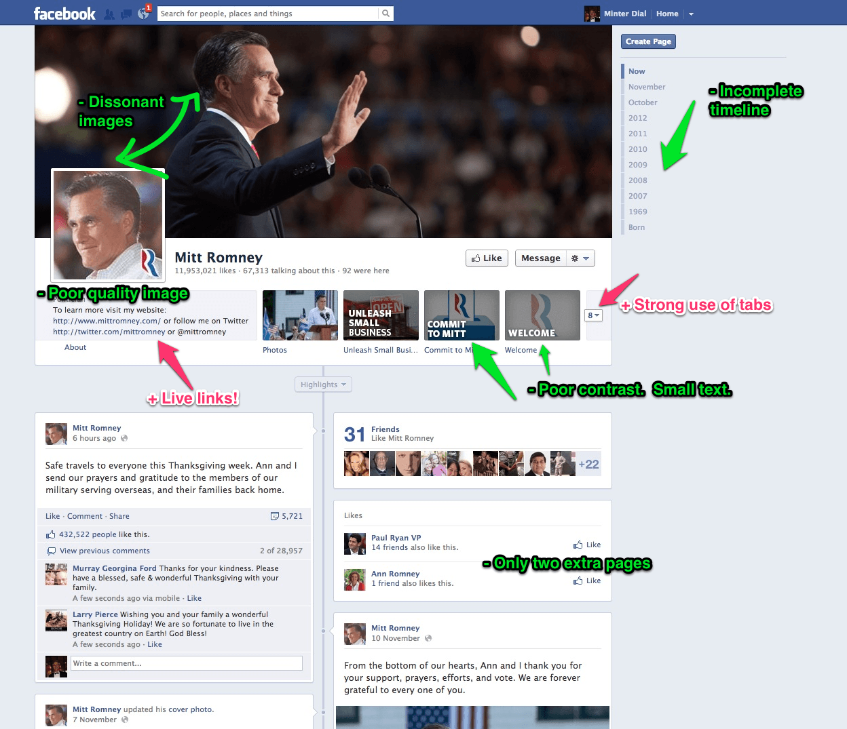Open the About link
The image size is (847, 729).
pos(75,347)
